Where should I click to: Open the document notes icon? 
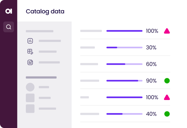30,62
